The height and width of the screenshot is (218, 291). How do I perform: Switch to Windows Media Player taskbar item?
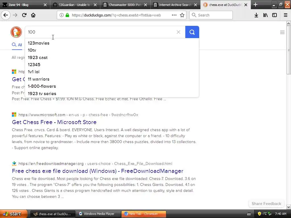(x=99, y=214)
